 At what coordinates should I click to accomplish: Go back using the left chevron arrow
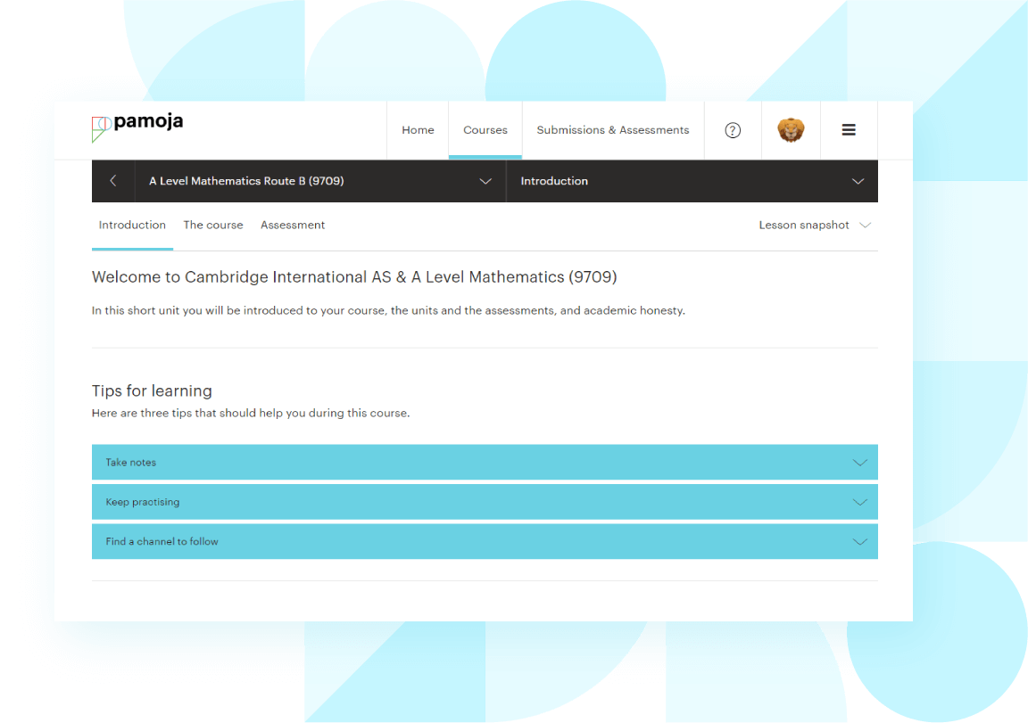coord(112,181)
